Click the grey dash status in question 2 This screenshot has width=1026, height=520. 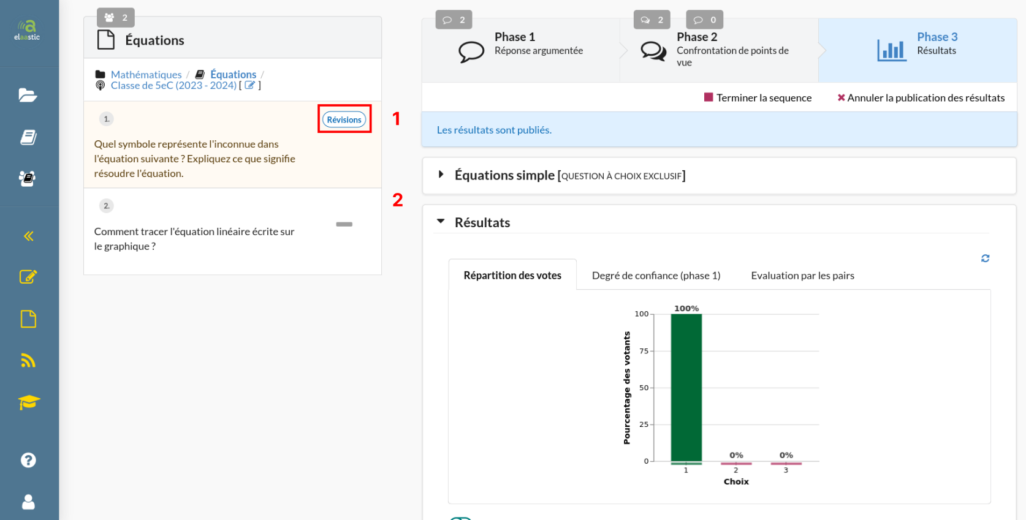click(x=344, y=224)
